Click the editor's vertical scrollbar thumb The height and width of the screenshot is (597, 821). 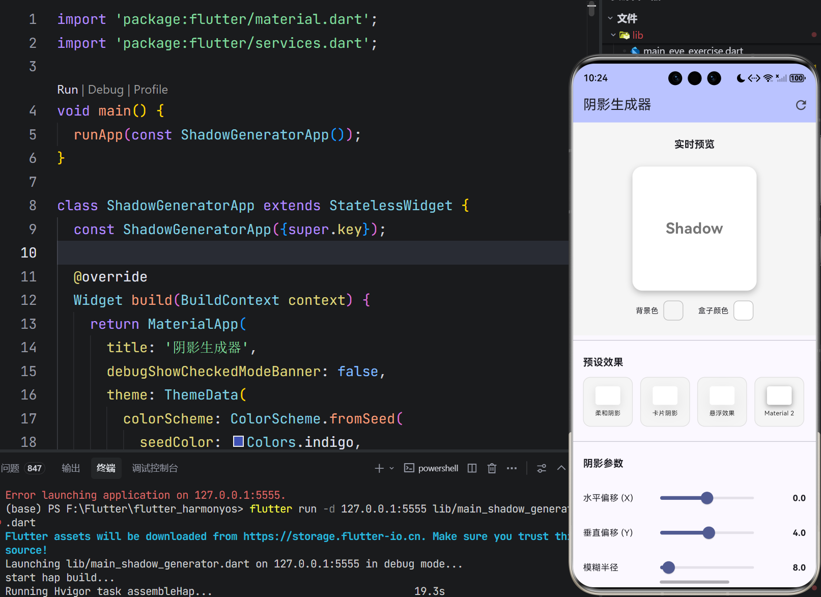coord(591,9)
